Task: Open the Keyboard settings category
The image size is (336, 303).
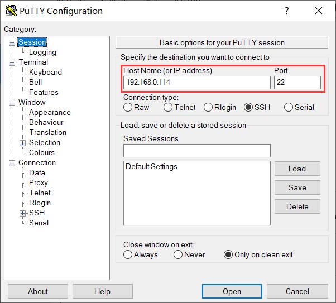Action: (x=45, y=72)
